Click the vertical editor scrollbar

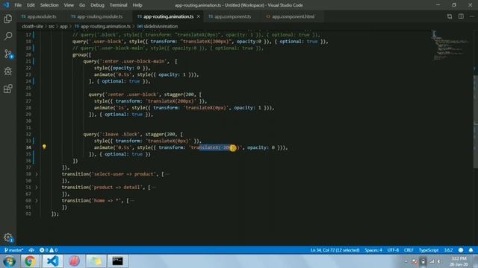tap(476, 121)
